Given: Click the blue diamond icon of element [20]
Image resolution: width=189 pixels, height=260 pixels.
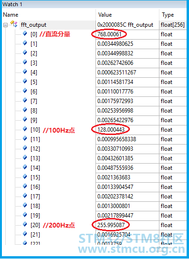Looking at the screenshot, I should coord(25,224).
